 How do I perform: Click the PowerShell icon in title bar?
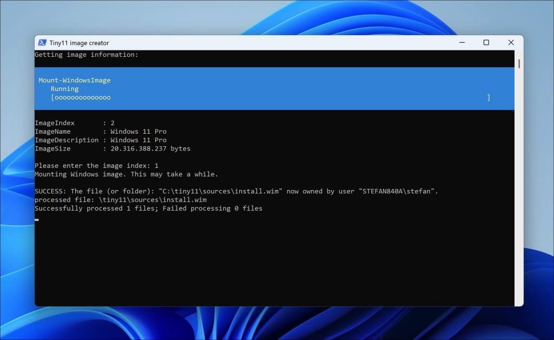click(x=42, y=42)
